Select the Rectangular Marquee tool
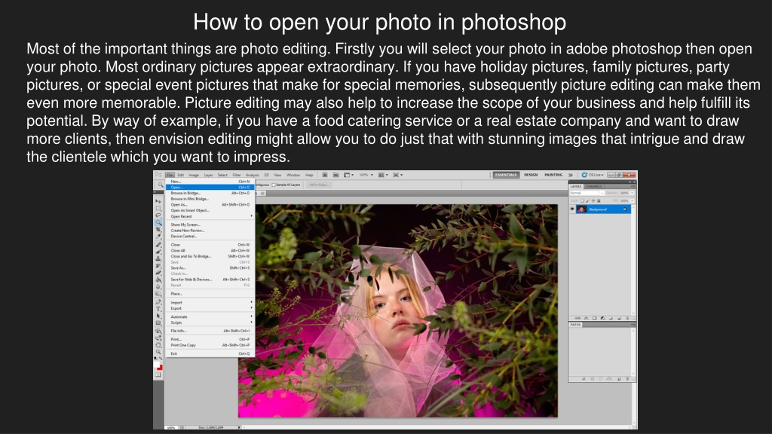Screen dimensions: 772x434 coord(158,208)
